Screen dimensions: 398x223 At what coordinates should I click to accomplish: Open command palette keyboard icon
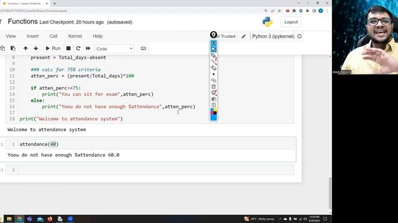(x=143, y=48)
